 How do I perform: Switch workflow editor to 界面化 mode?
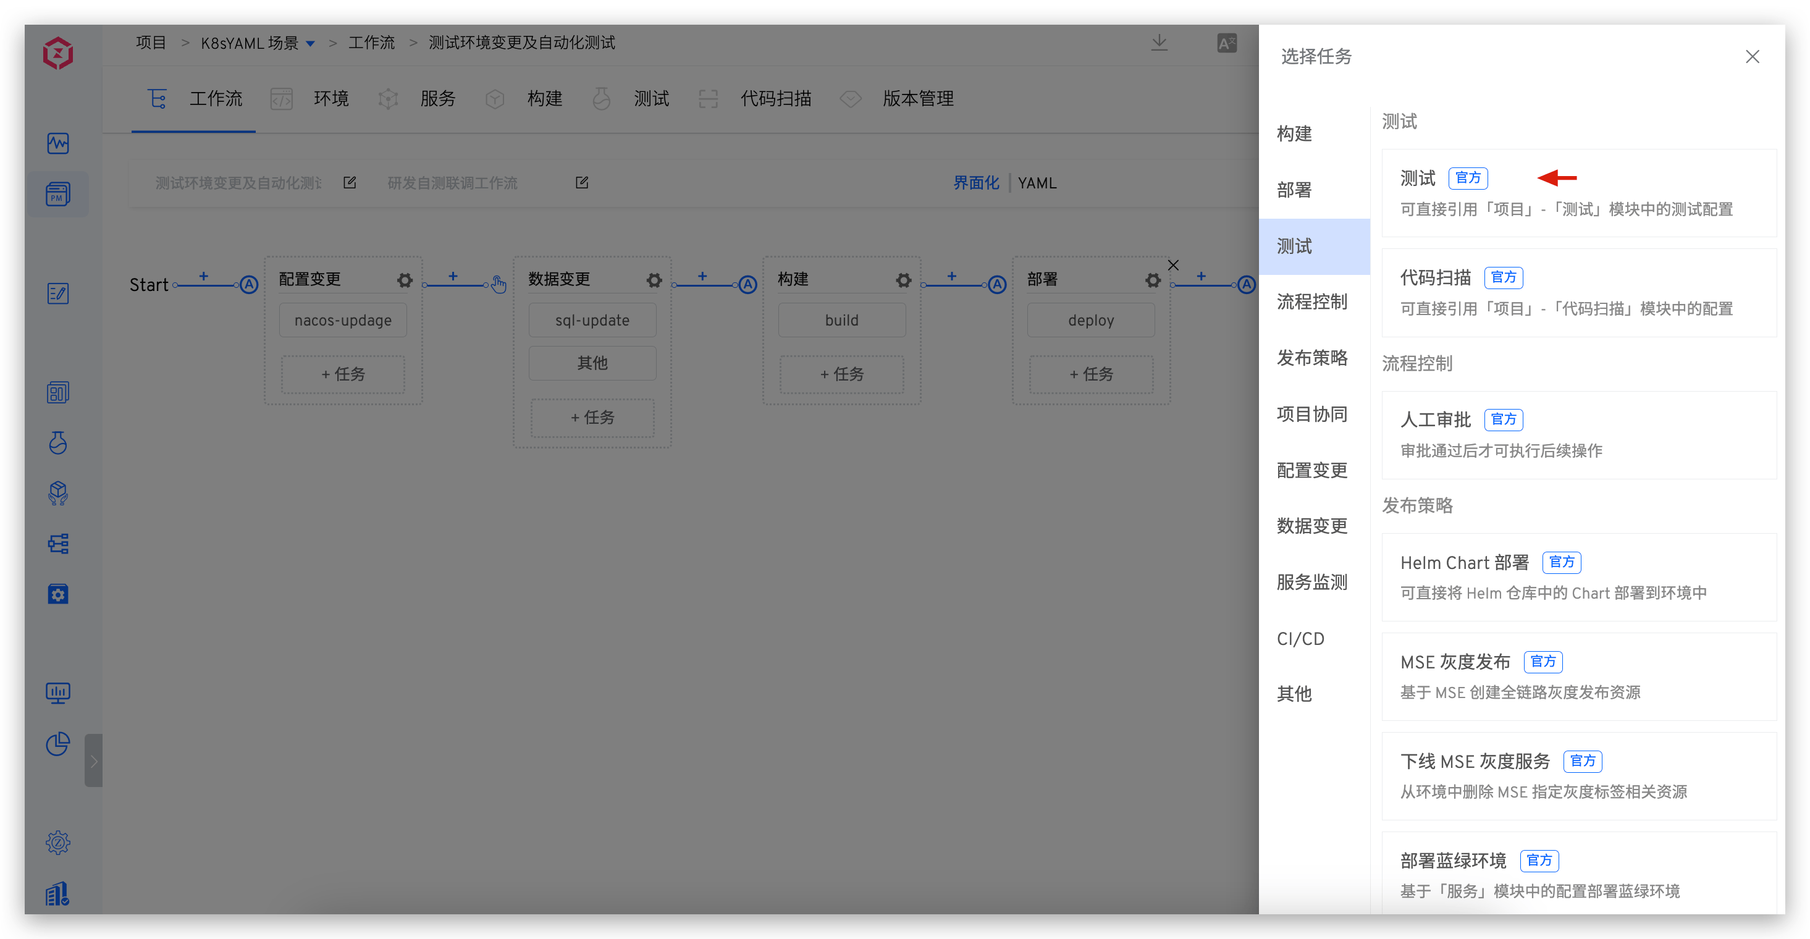975,183
